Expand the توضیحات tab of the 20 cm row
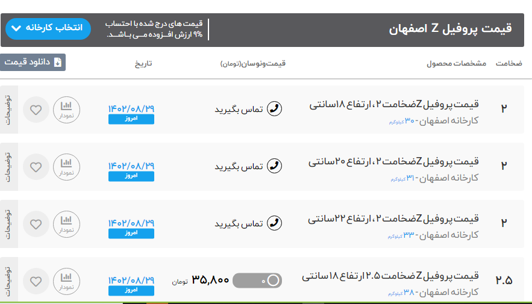 pos(8,166)
